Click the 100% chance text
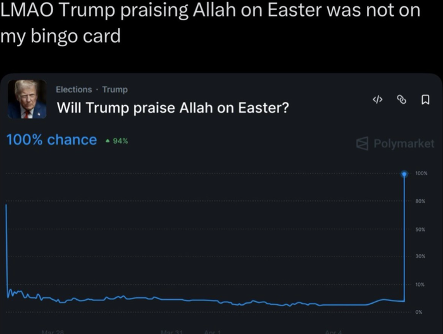Image resolution: width=443 pixels, height=334 pixels. click(51, 140)
